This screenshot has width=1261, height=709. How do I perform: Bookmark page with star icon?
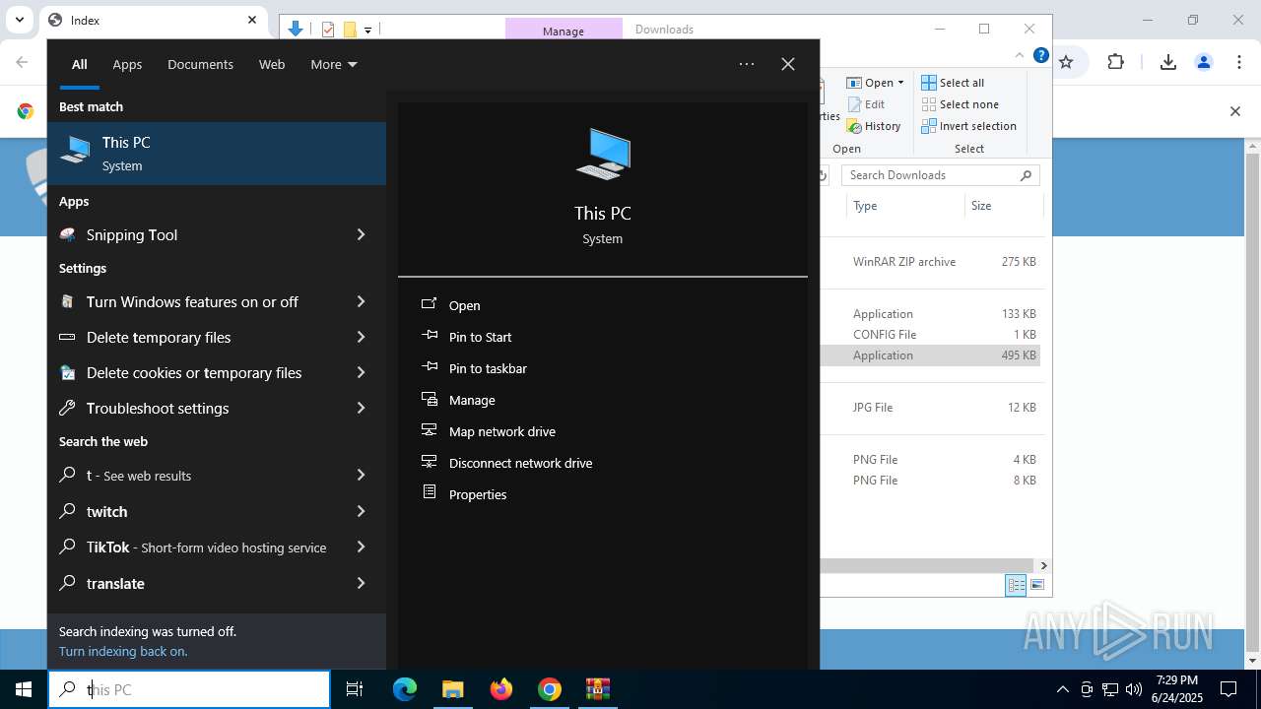[x=1066, y=62]
